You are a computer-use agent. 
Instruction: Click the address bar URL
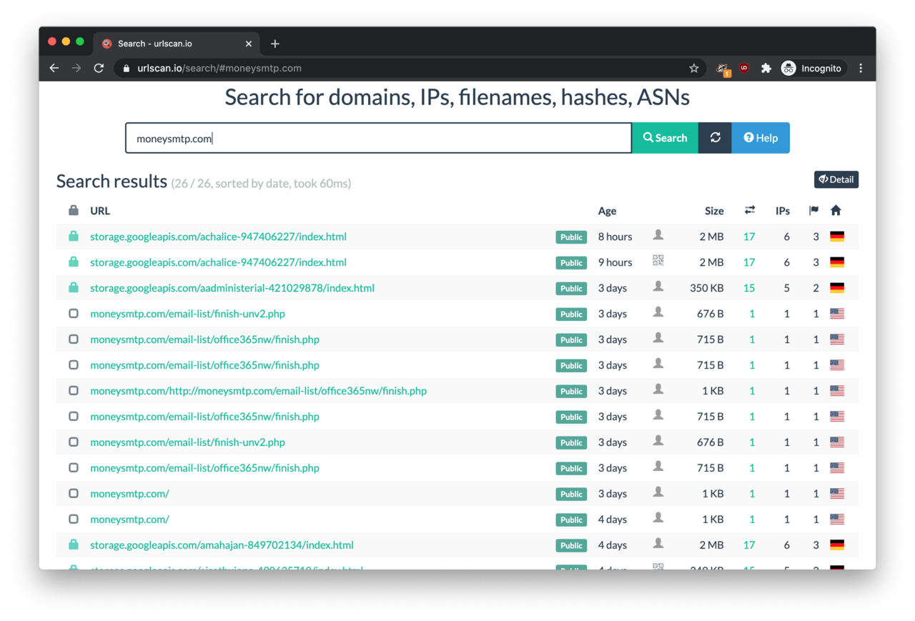click(219, 69)
